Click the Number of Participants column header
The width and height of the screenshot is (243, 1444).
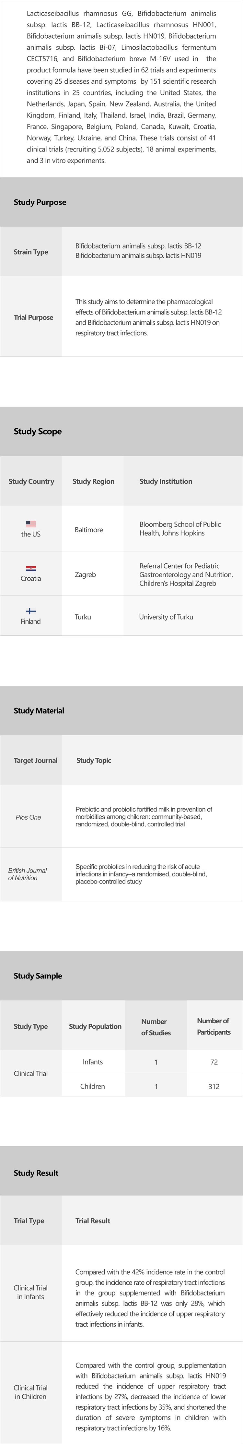pyautogui.click(x=213, y=1026)
